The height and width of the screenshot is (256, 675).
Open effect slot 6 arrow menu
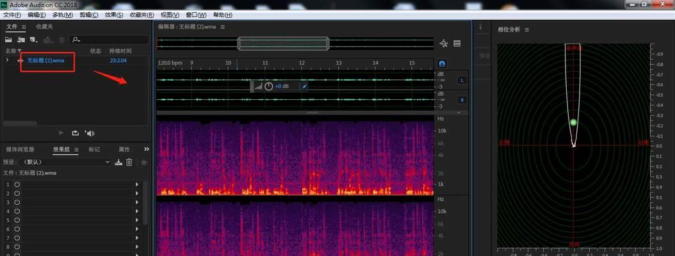click(x=137, y=229)
